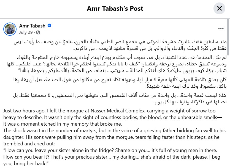Click the Arabic paragraph starting "لم تكن الصدمة"
This screenshot has height=166, width=230.
point(117,64)
